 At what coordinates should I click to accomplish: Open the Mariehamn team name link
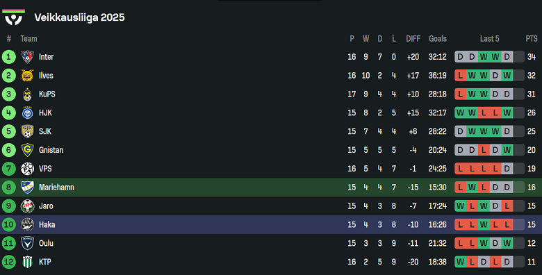click(56, 187)
